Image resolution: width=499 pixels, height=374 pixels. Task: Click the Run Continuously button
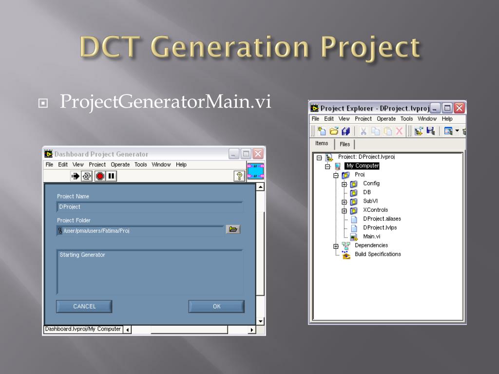pos(87,176)
